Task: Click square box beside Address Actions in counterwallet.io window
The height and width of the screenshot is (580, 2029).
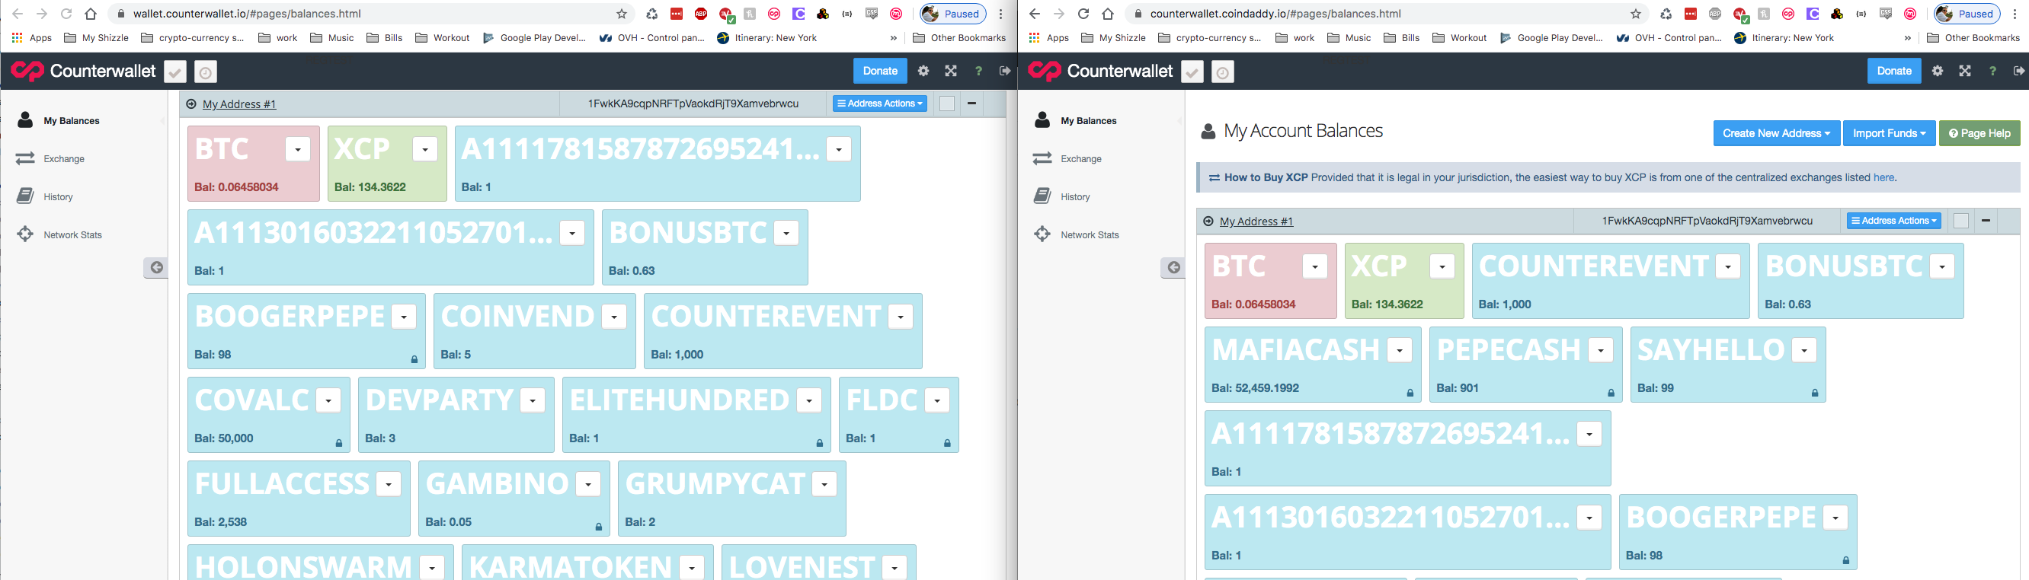Action: [x=947, y=104]
